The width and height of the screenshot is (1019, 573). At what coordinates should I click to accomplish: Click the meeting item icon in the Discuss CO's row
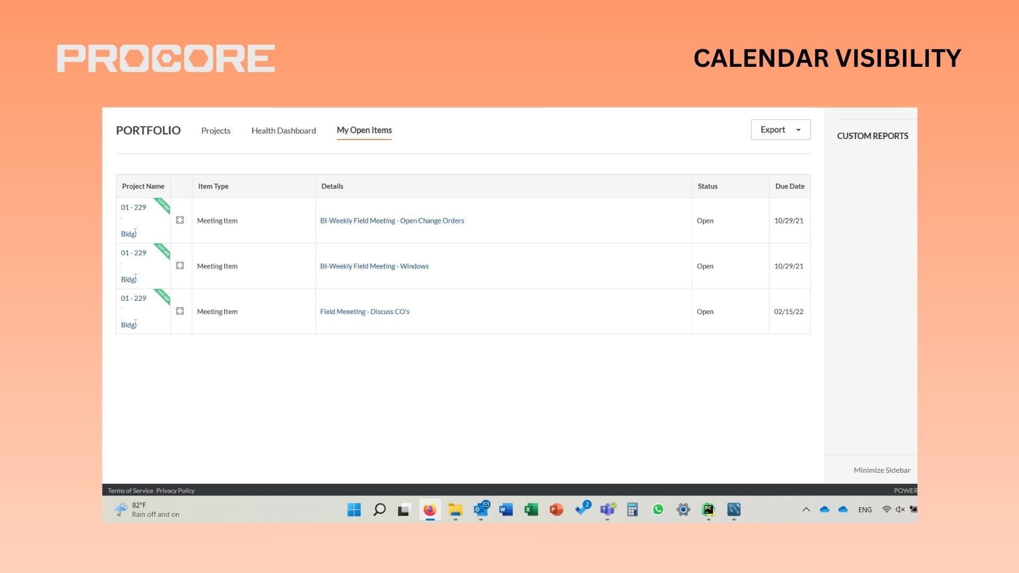pyautogui.click(x=180, y=311)
